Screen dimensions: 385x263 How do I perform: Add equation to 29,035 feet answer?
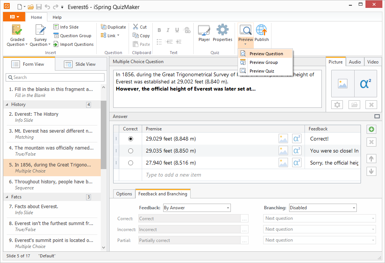[297, 151]
